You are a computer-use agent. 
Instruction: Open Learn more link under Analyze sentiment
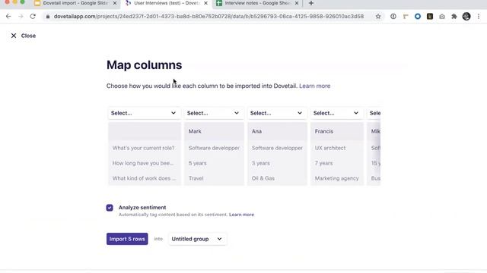[241, 215]
